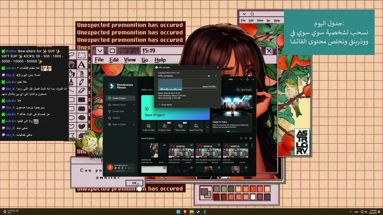
Task: Click the "Local Projects" heading
Action: pos(148,138)
